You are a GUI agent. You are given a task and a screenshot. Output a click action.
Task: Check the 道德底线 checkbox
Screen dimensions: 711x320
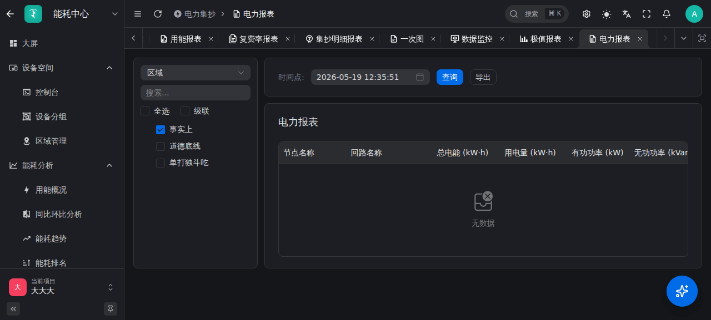[161, 146]
